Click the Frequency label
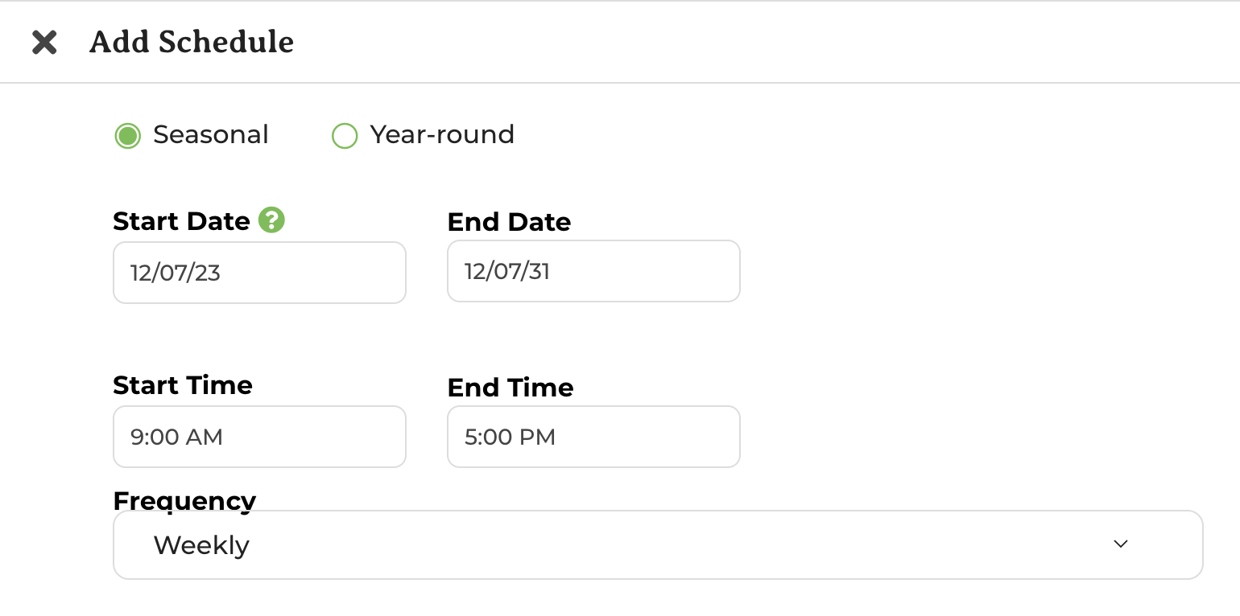 pyautogui.click(x=184, y=499)
